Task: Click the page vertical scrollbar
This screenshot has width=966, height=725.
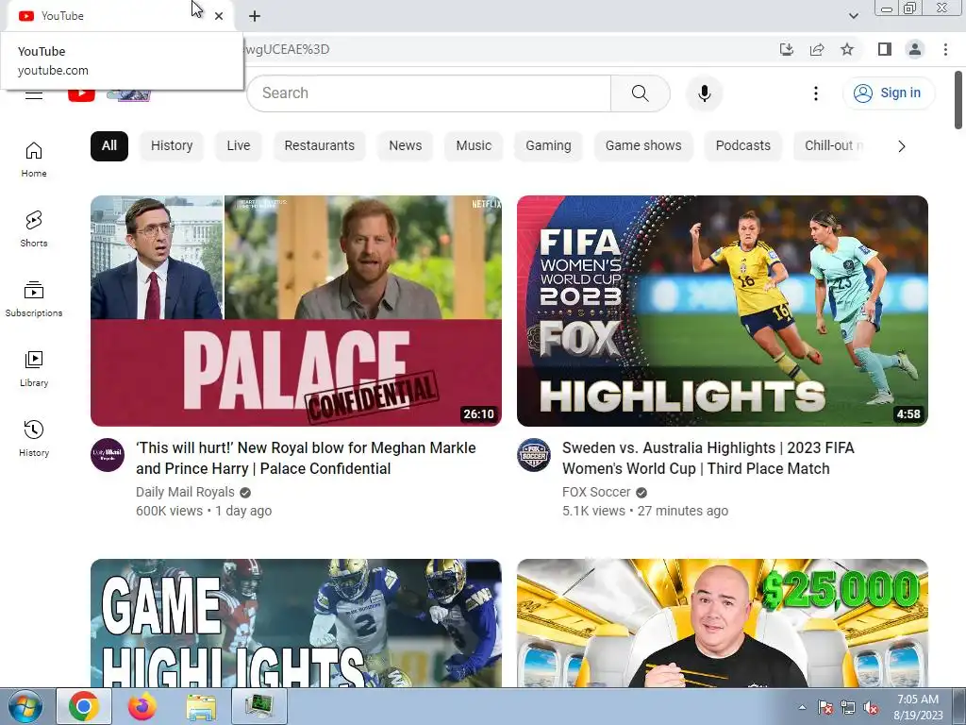Action: point(958,100)
